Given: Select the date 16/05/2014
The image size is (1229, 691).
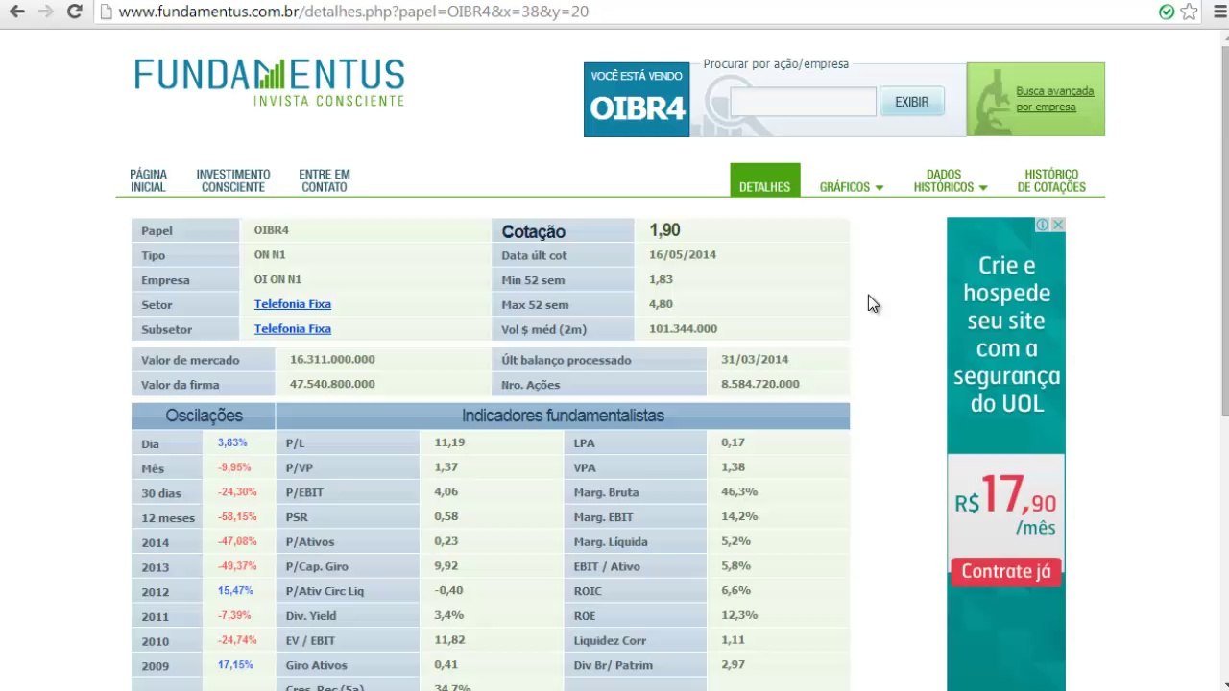Looking at the screenshot, I should click(x=683, y=255).
